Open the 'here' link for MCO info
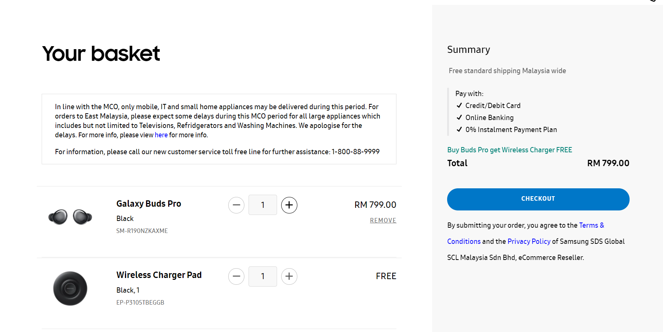The image size is (663, 332). click(x=161, y=135)
